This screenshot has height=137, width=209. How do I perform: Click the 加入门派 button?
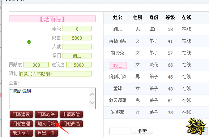click(x=46, y=124)
